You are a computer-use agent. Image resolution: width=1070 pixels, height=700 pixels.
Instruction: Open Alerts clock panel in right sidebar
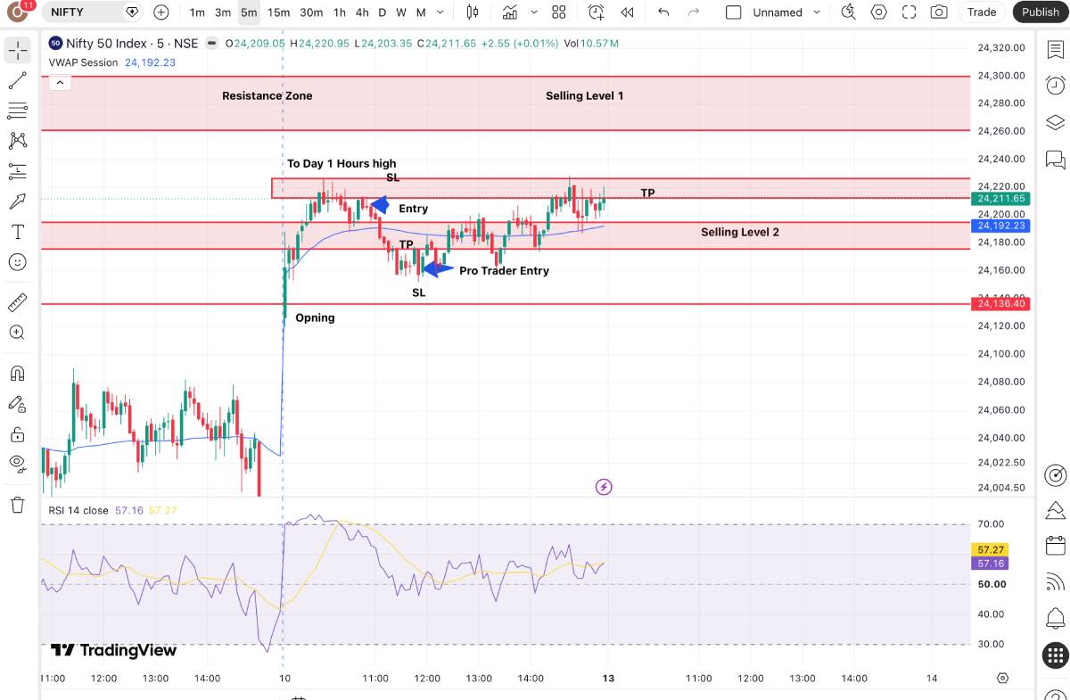click(1056, 85)
